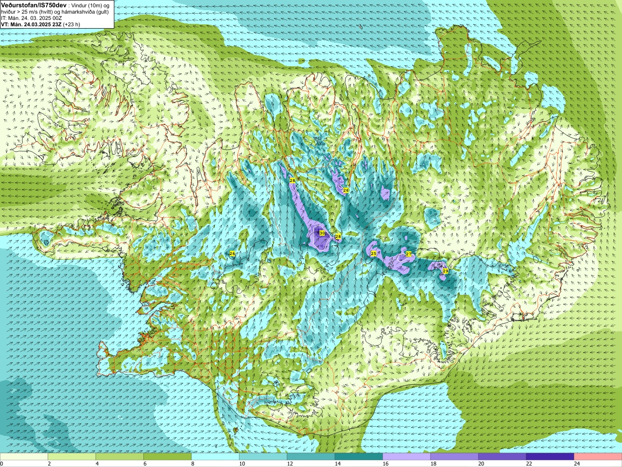This screenshot has height=467, width=622.
Task: Click the valid time 'VT: Mán. 24.03.2025 23Z'
Action: pos(31,24)
